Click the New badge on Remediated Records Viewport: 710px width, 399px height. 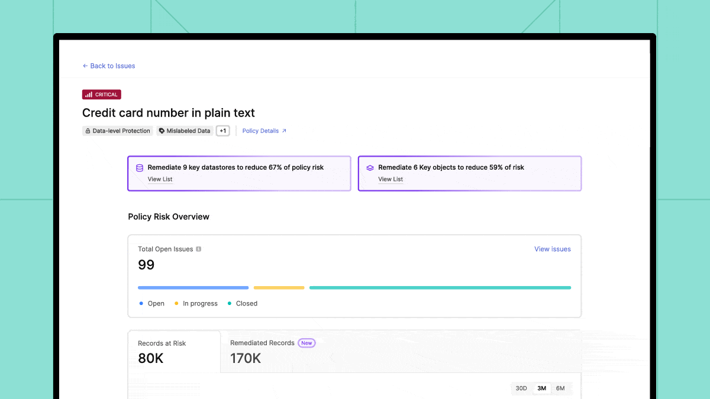[306, 343]
